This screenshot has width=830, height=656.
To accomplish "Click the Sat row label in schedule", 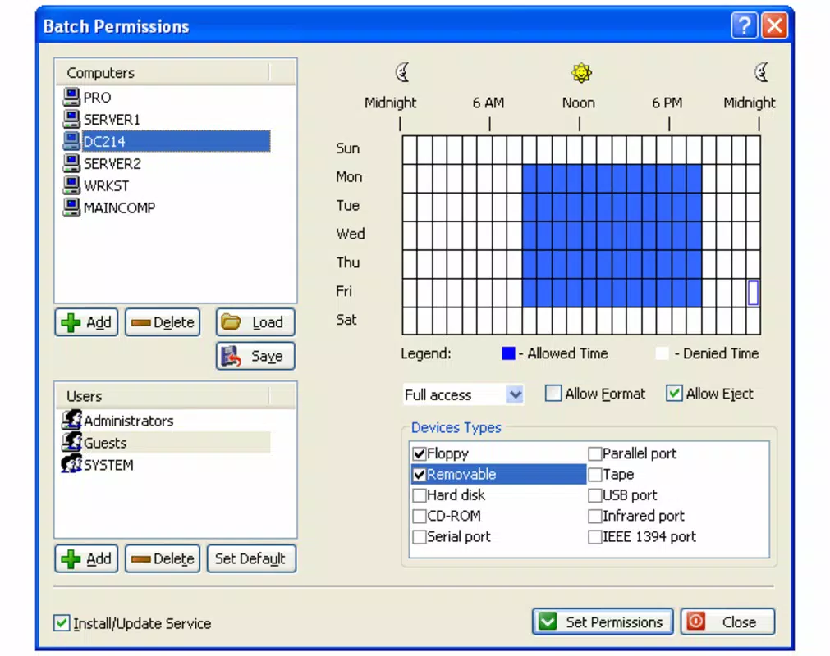I will tap(346, 320).
